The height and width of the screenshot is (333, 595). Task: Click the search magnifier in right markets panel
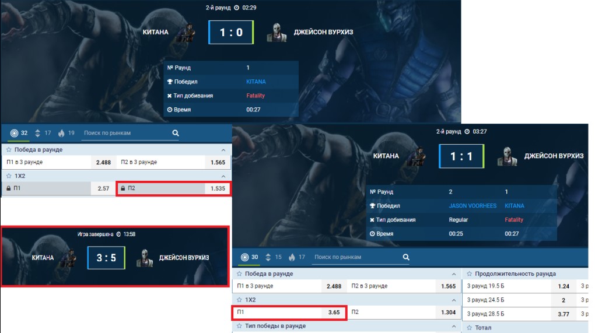(x=406, y=257)
